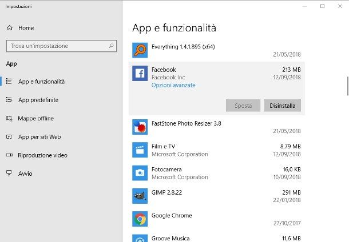Click the 213 MB size value
Screen dimensions: 349x242
(291, 70)
